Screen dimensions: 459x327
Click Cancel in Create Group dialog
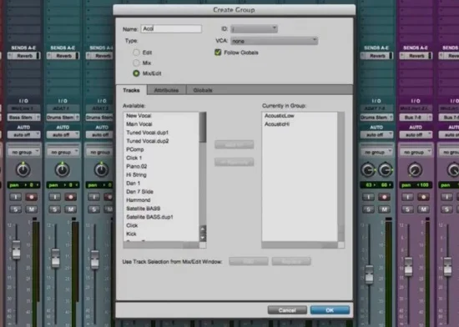(287, 310)
